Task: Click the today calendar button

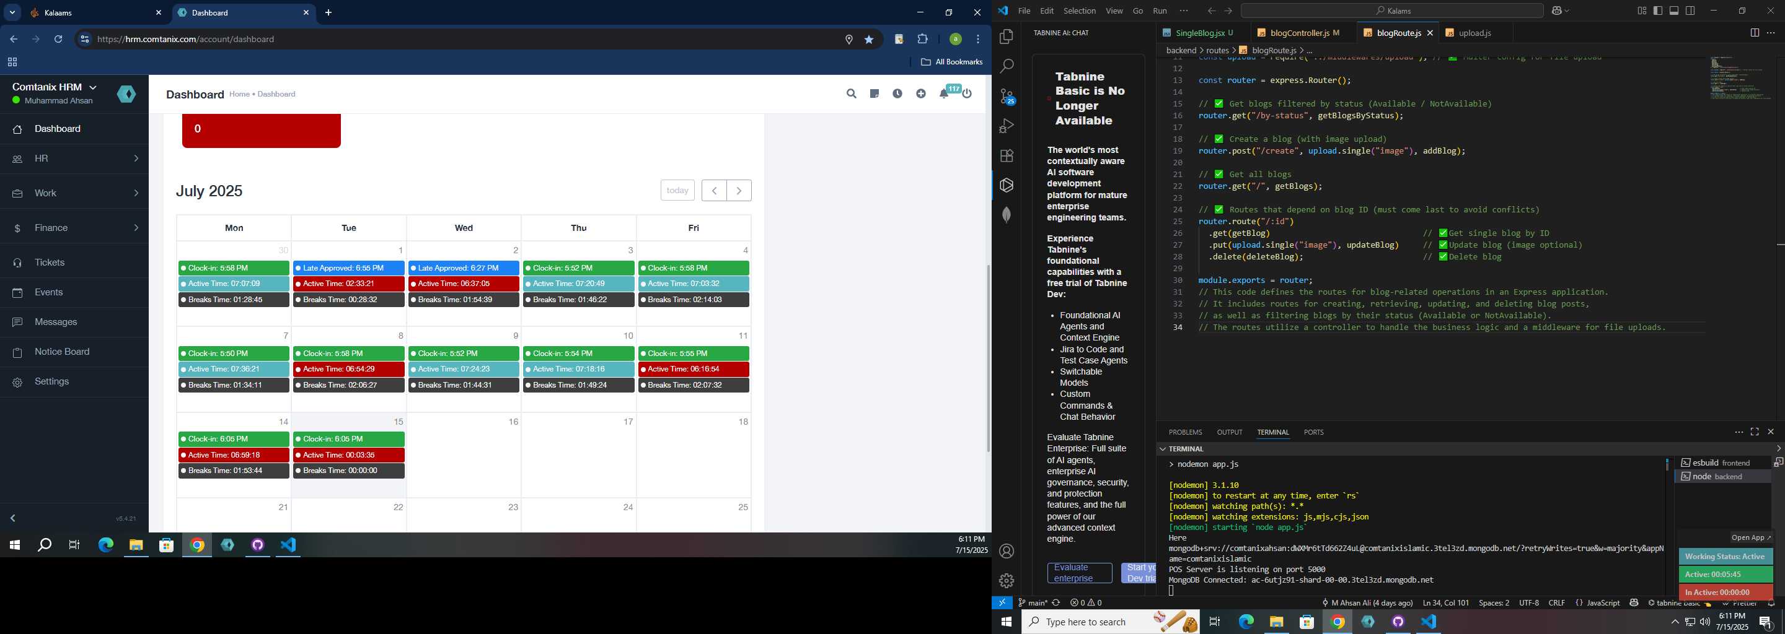Action: [677, 190]
